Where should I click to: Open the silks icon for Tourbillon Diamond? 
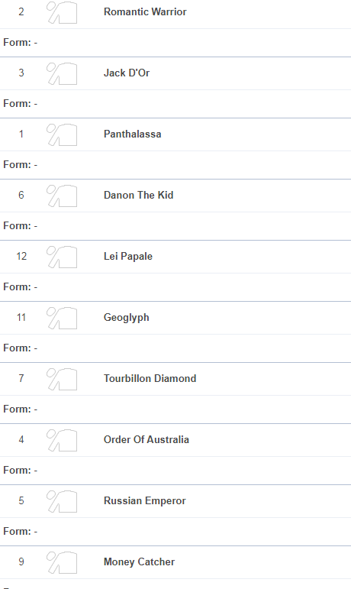click(x=62, y=380)
